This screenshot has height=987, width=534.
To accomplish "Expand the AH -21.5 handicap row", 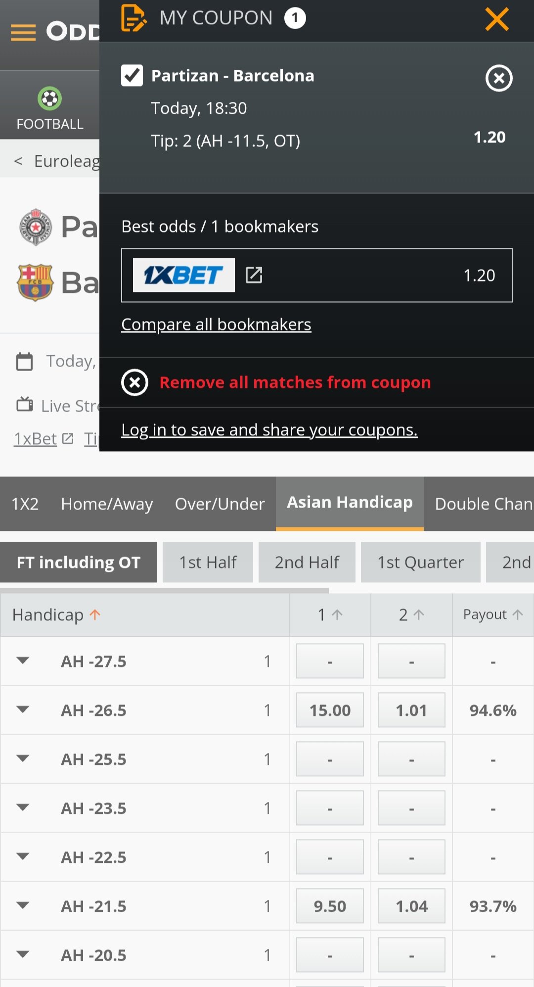I will click(23, 906).
